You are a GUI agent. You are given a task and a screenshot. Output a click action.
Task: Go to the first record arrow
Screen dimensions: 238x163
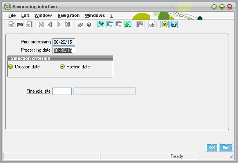tap(41, 25)
